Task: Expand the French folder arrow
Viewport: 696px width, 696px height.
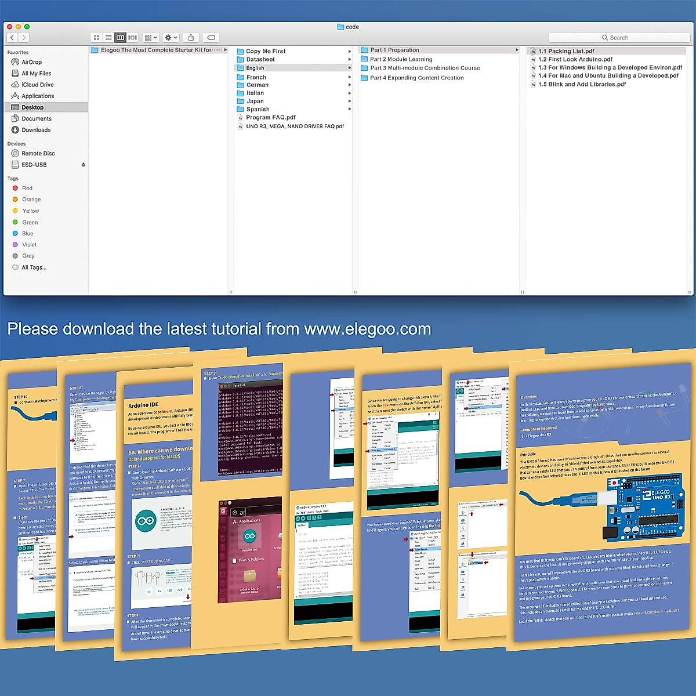Action: click(349, 77)
